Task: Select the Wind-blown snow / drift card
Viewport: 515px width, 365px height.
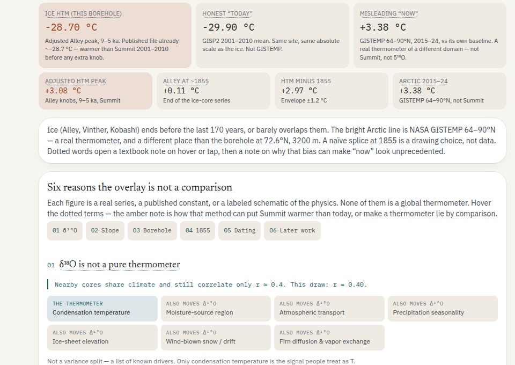Action: 216,338
